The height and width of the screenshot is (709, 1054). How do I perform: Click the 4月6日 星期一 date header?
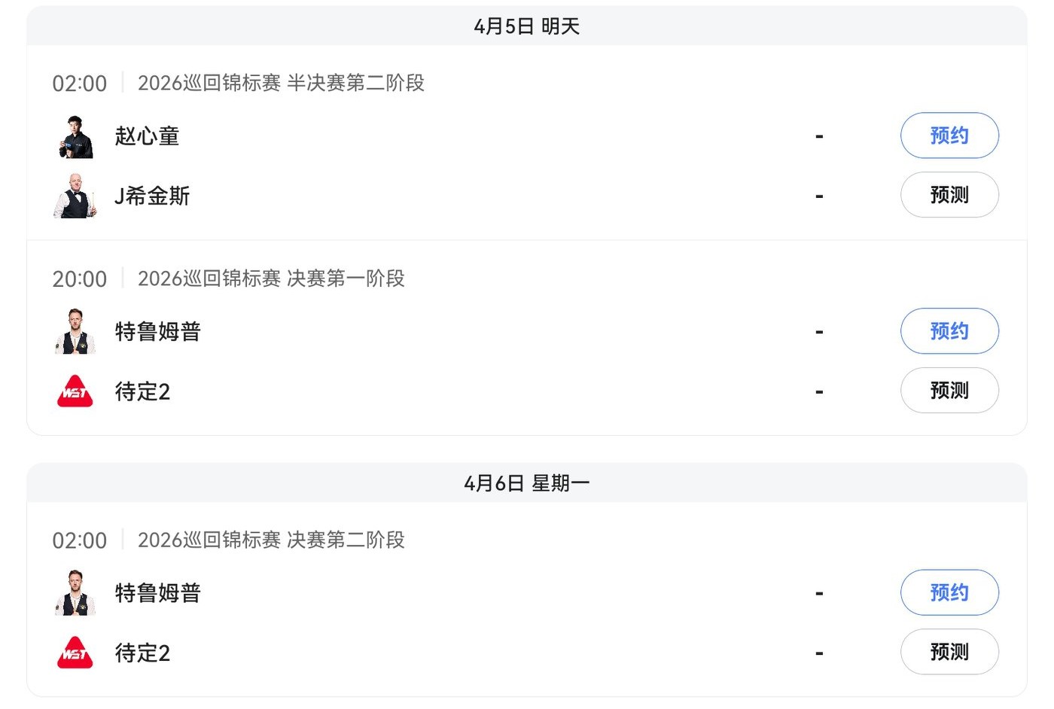(527, 483)
